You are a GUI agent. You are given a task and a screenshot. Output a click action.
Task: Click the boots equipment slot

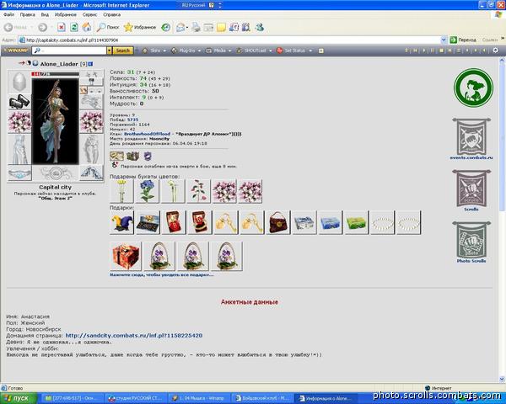coord(92,173)
